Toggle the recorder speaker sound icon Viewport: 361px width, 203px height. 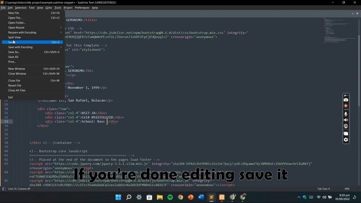coord(346,120)
